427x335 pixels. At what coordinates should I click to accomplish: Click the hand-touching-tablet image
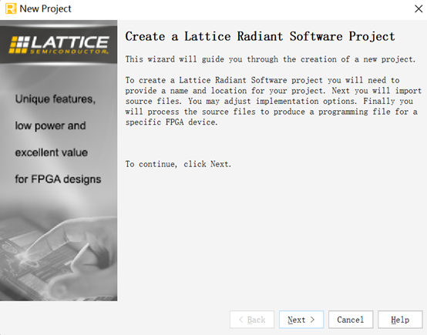(59, 253)
